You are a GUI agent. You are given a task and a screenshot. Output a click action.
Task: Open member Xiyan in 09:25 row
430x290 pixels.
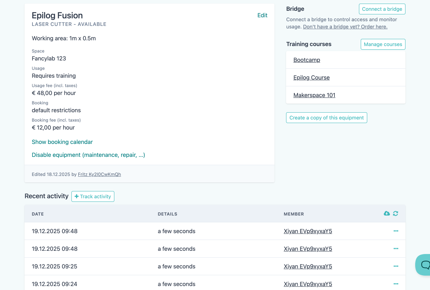point(308,267)
